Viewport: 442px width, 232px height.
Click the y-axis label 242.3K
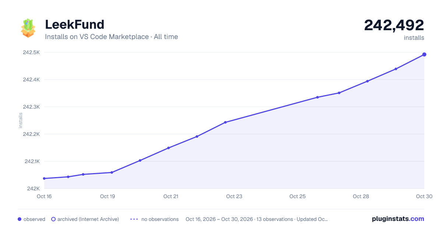(31, 107)
